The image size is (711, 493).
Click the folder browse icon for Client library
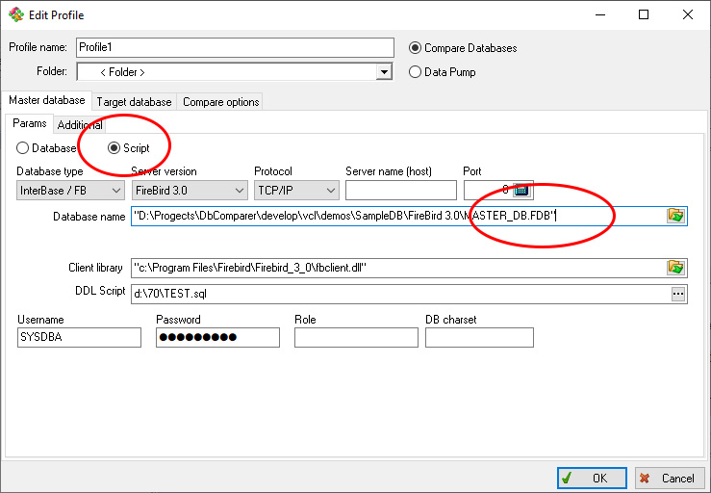pos(676,268)
